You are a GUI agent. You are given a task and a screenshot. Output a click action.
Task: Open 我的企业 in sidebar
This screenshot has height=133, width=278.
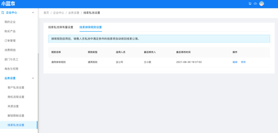point(10,22)
